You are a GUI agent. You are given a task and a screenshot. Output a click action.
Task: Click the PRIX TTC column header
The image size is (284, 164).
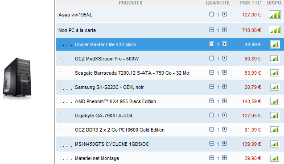click(x=250, y=3)
